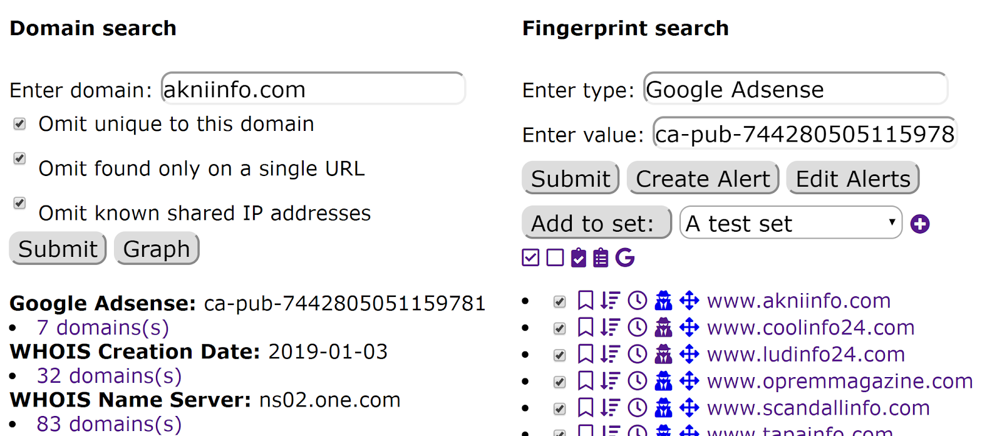The width and height of the screenshot is (1002, 436).
Task: Click the clipboard-with-checkmark icon
Action: pos(579,257)
